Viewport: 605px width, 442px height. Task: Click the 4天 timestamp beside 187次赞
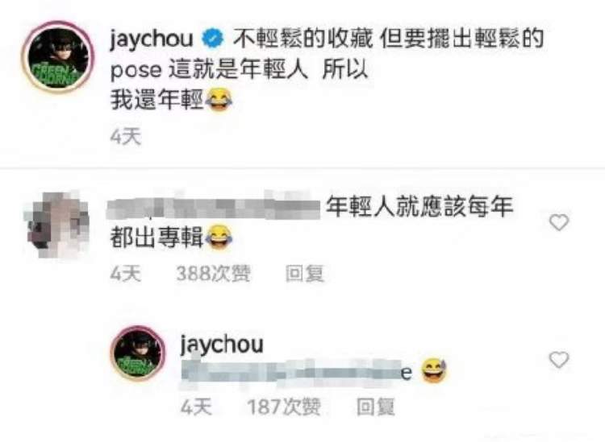click(x=196, y=407)
